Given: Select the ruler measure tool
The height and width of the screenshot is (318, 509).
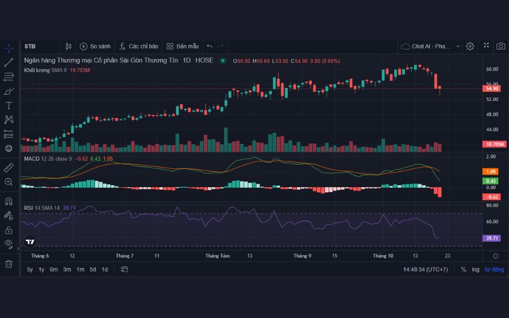Looking at the screenshot, I should coord(9,168).
